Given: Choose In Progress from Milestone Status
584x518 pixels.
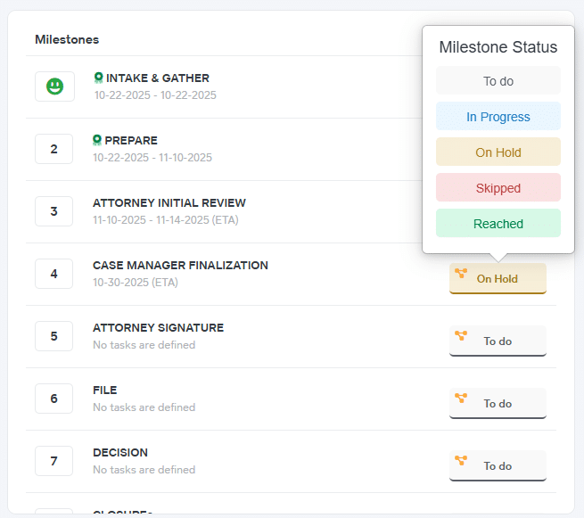Looking at the screenshot, I should click(x=498, y=117).
